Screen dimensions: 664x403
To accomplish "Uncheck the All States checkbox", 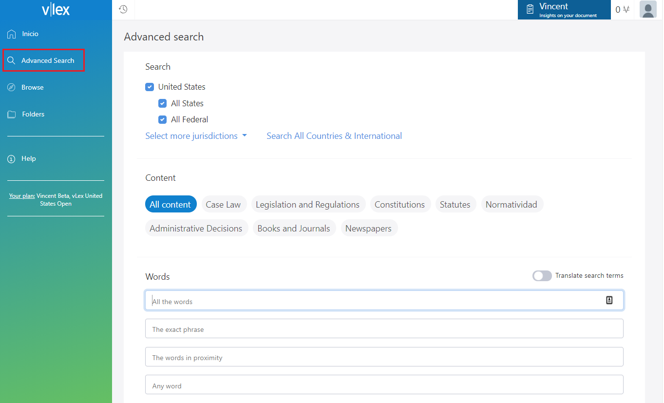I will (x=163, y=103).
